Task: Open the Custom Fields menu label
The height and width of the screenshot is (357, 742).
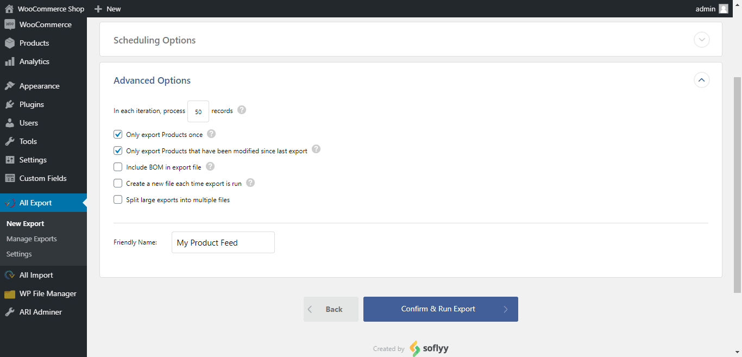Action: pos(43,178)
